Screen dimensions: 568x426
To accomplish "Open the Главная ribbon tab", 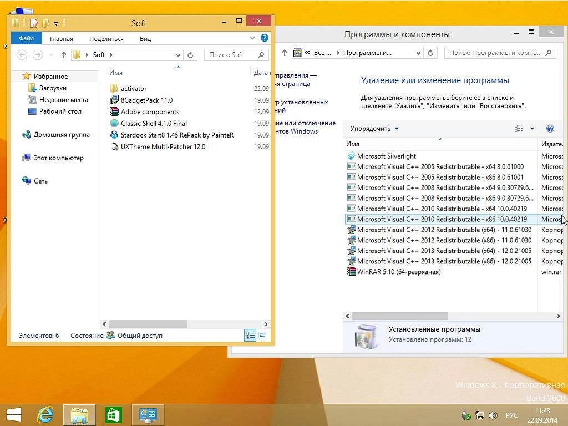I will tap(62, 39).
